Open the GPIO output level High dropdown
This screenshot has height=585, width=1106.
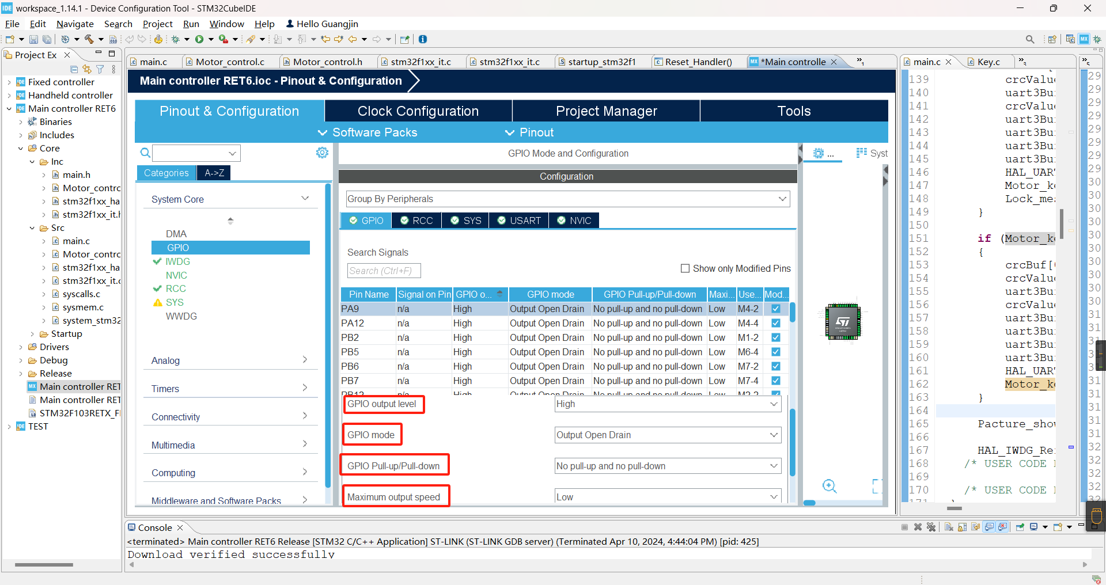pyautogui.click(x=668, y=404)
